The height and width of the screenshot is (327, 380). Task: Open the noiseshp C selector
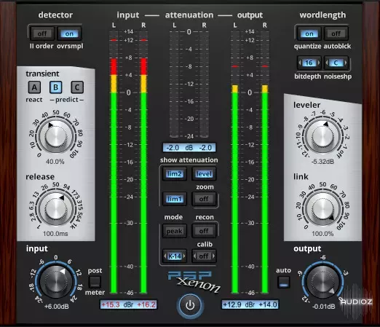pos(336,63)
